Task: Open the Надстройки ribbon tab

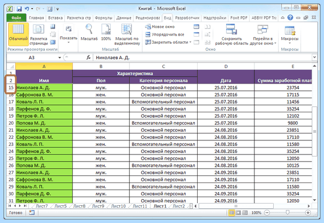Action: (x=215, y=18)
